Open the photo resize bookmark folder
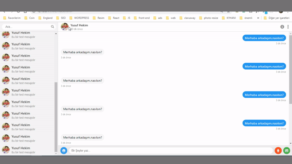Viewport: 292px width, 164px height. pos(208,18)
